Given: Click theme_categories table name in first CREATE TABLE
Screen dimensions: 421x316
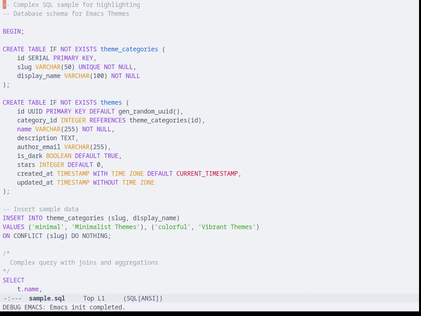Looking at the screenshot, I should (x=129, y=49).
